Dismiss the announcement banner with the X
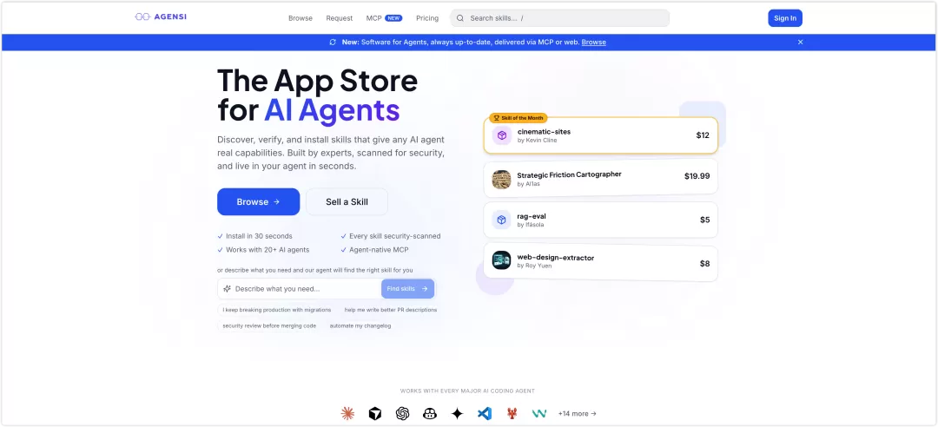The image size is (938, 427). [801, 43]
